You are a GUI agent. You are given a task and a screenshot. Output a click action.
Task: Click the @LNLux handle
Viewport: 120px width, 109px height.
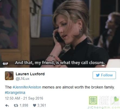[22, 79]
